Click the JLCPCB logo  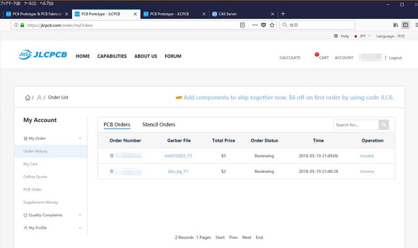tap(43, 55)
